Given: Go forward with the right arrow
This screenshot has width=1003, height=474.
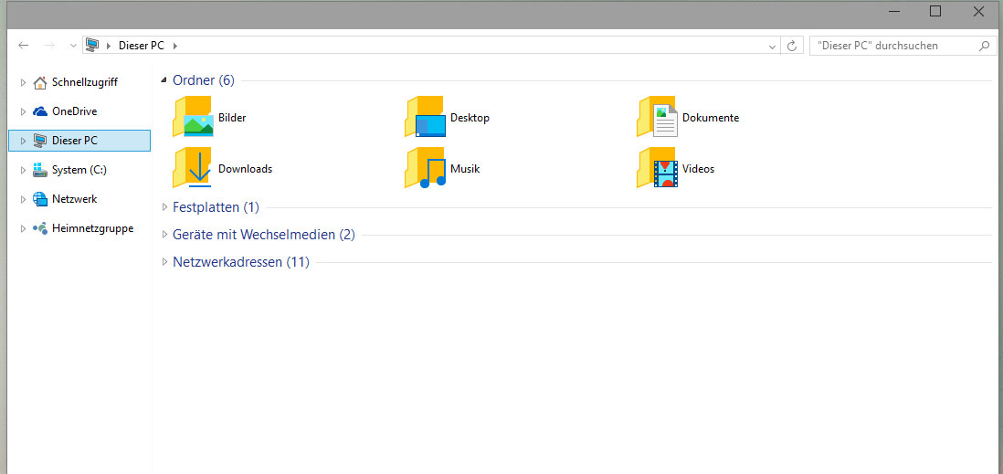Looking at the screenshot, I should click(x=48, y=46).
